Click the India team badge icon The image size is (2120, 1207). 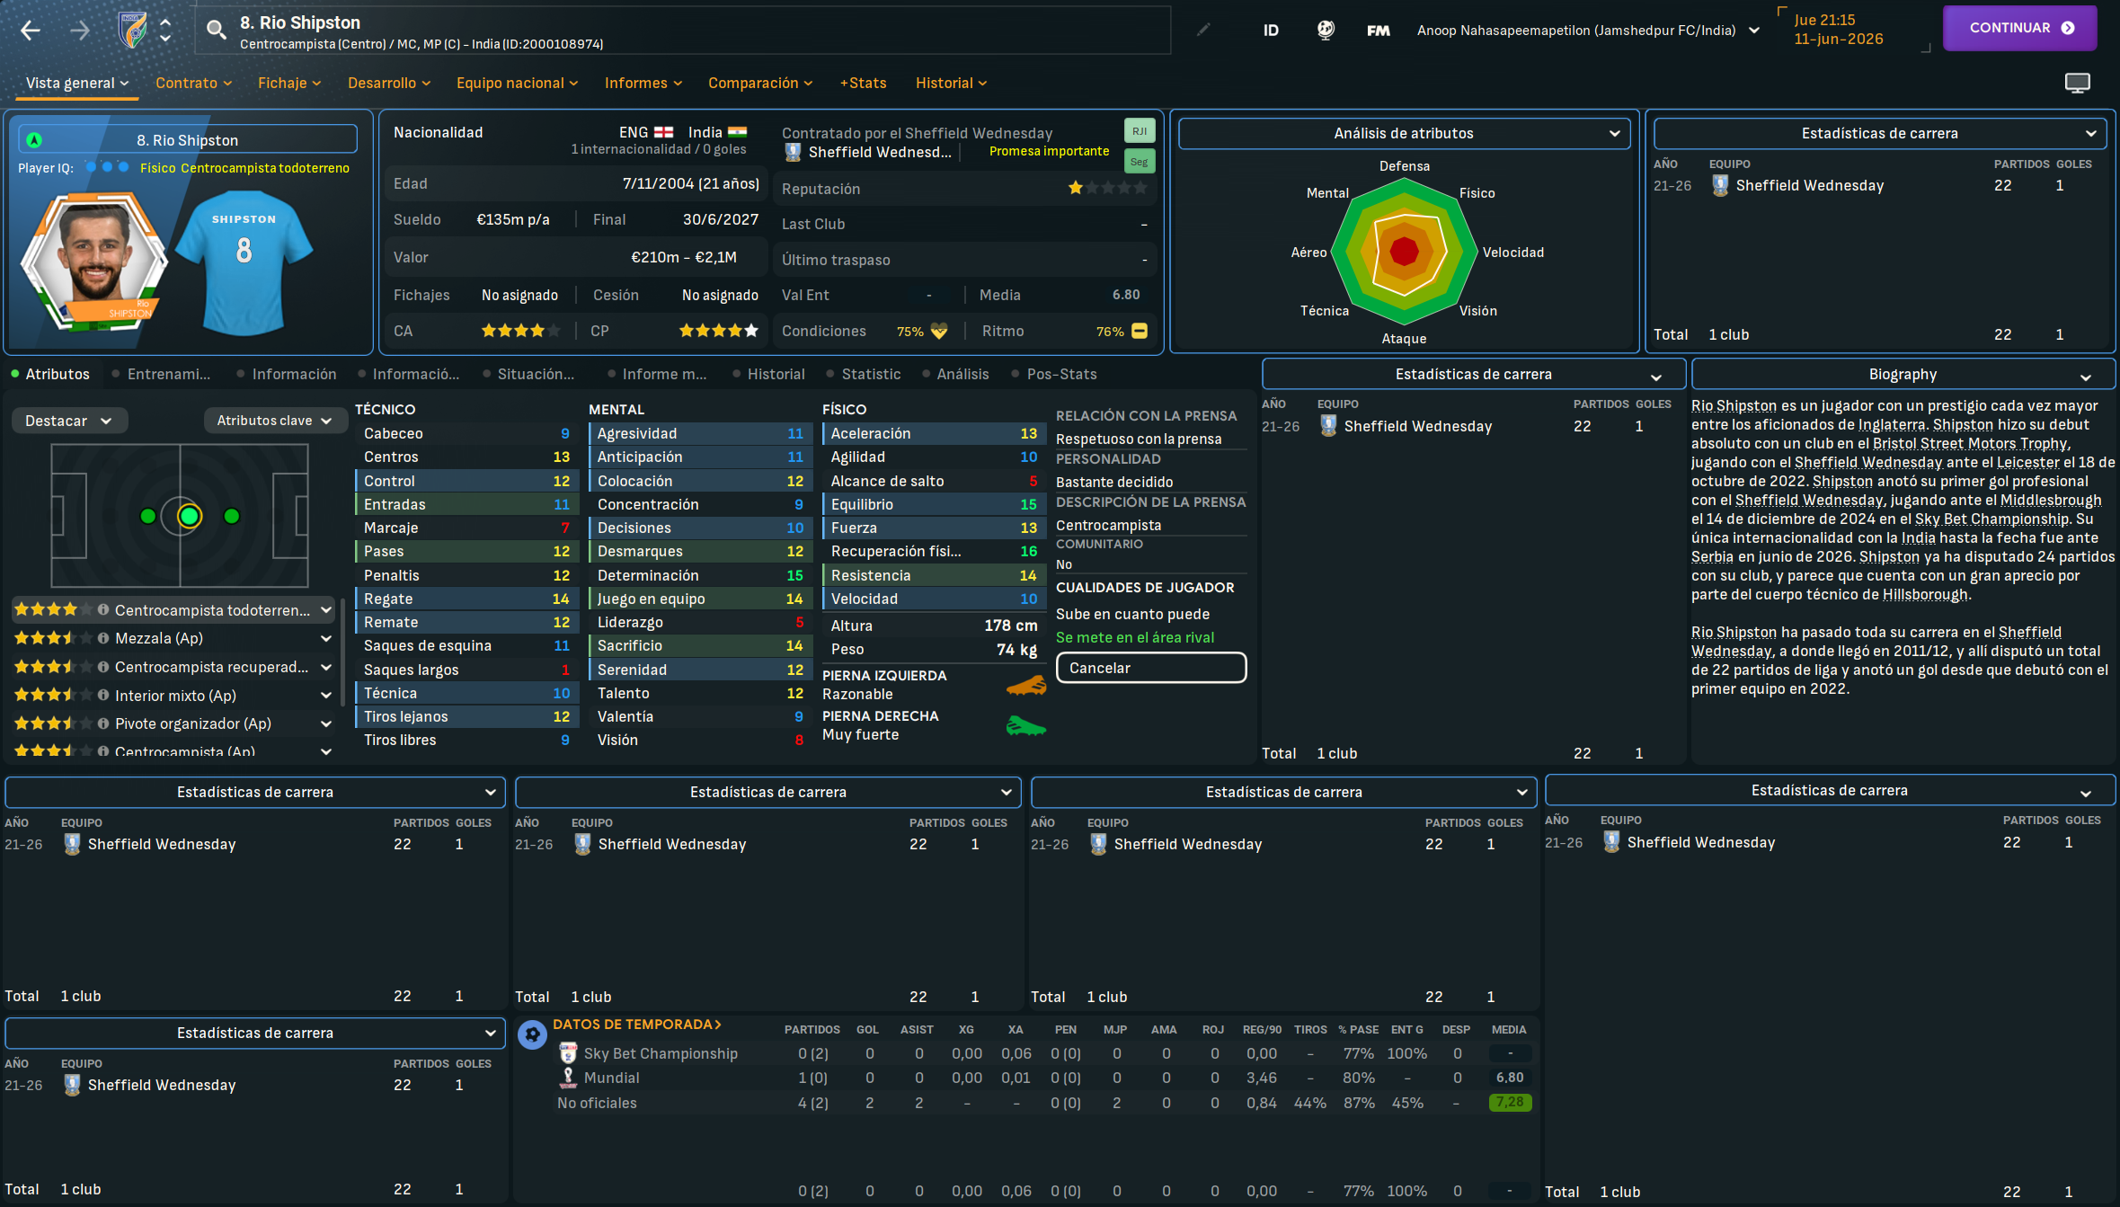[x=133, y=31]
